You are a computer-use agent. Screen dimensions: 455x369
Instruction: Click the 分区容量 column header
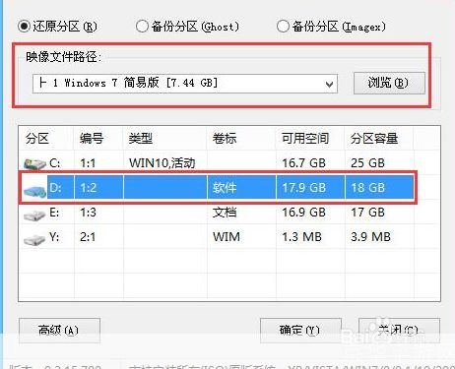point(374,139)
